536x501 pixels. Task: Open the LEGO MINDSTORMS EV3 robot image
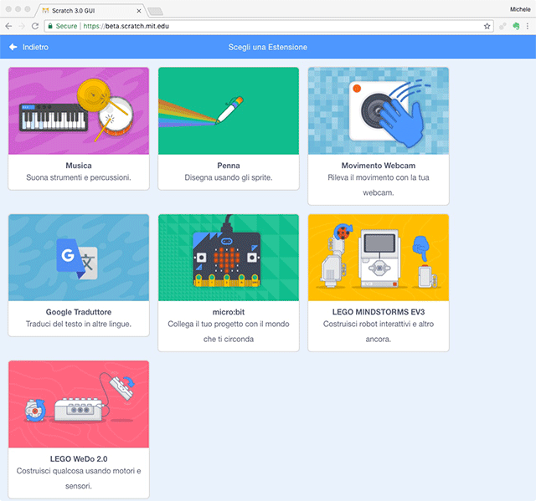(378, 258)
